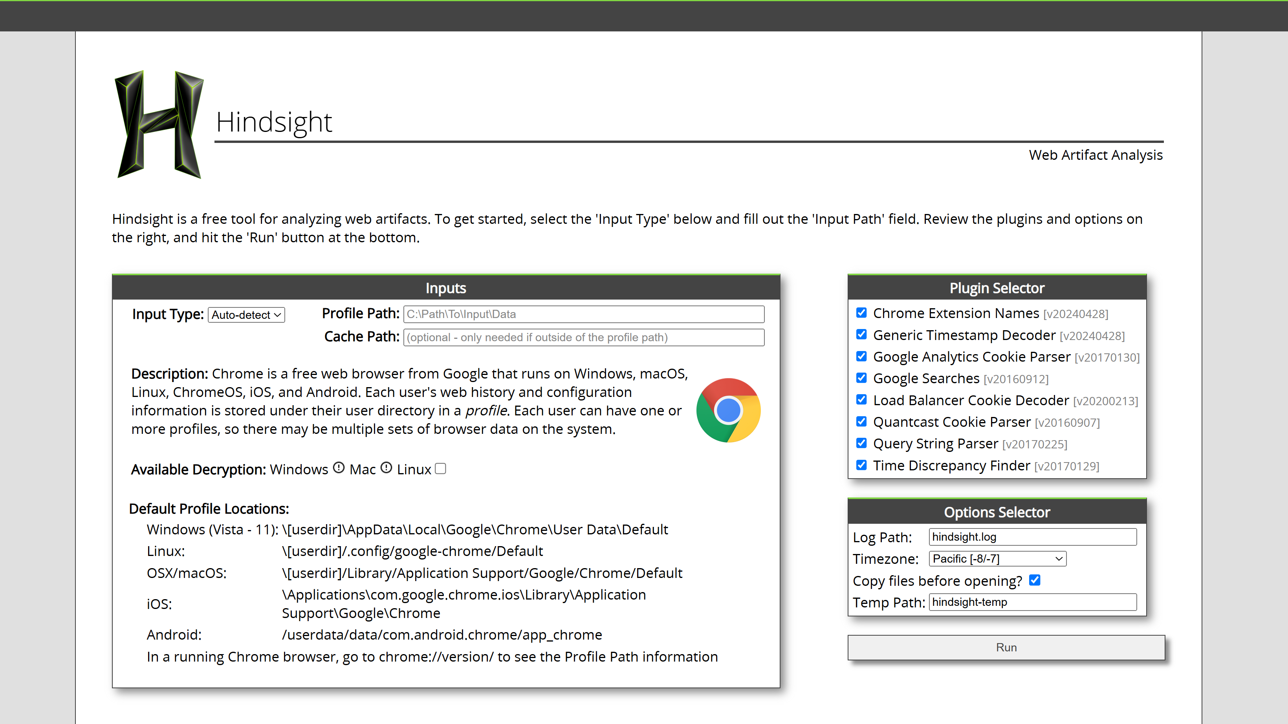1288x724 pixels.
Task: Disable Copy files before opening
Action: tap(1035, 580)
